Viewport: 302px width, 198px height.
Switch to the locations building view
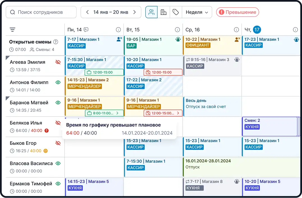[x=164, y=12]
